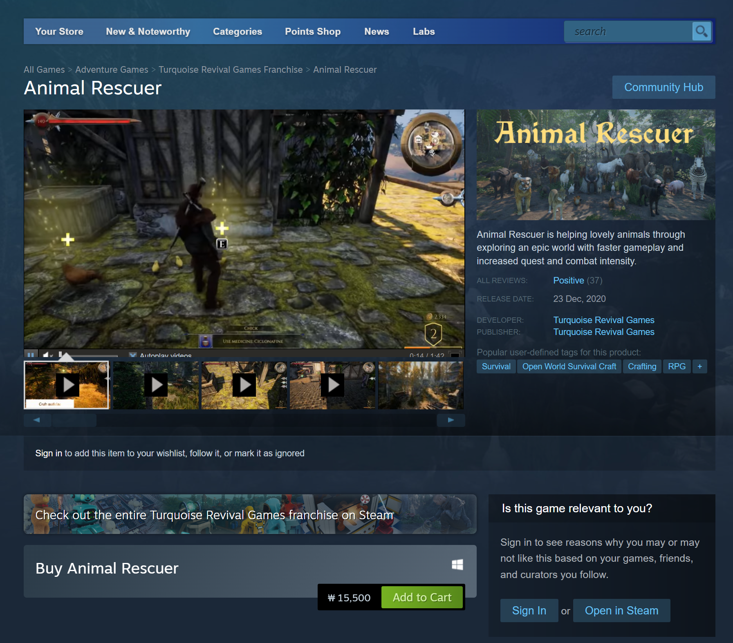Select the Open World Survival Craft tag
Viewport: 733px width, 643px height.
pyautogui.click(x=569, y=366)
